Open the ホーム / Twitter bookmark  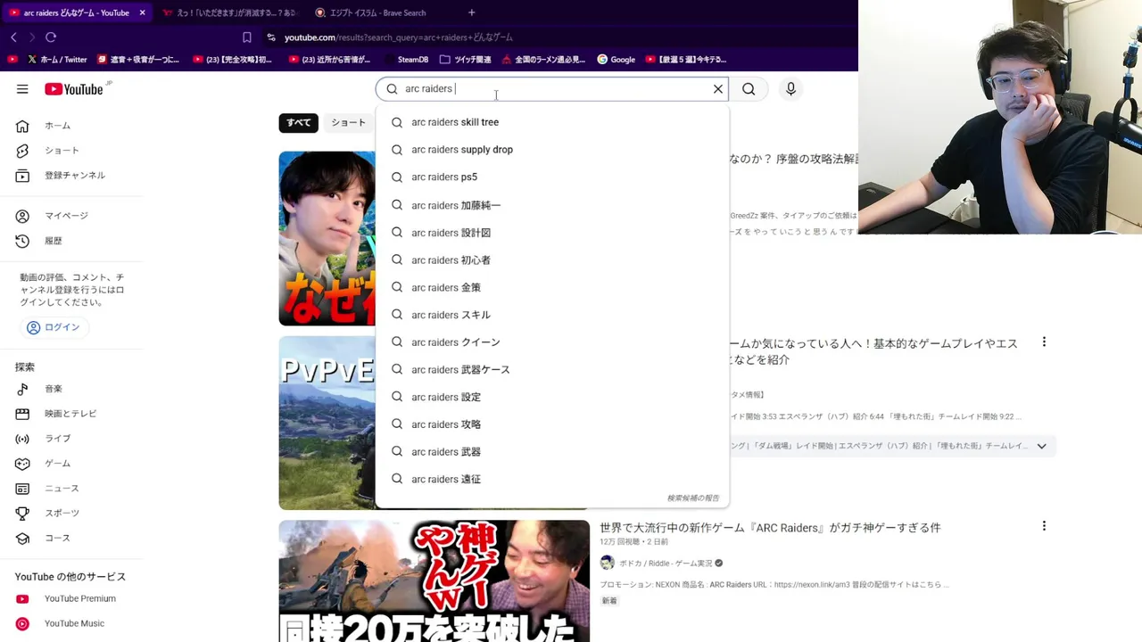58,60
